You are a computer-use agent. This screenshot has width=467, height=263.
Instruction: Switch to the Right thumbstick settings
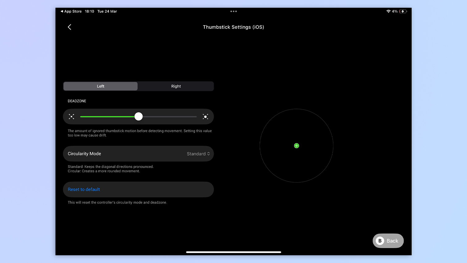(x=176, y=86)
